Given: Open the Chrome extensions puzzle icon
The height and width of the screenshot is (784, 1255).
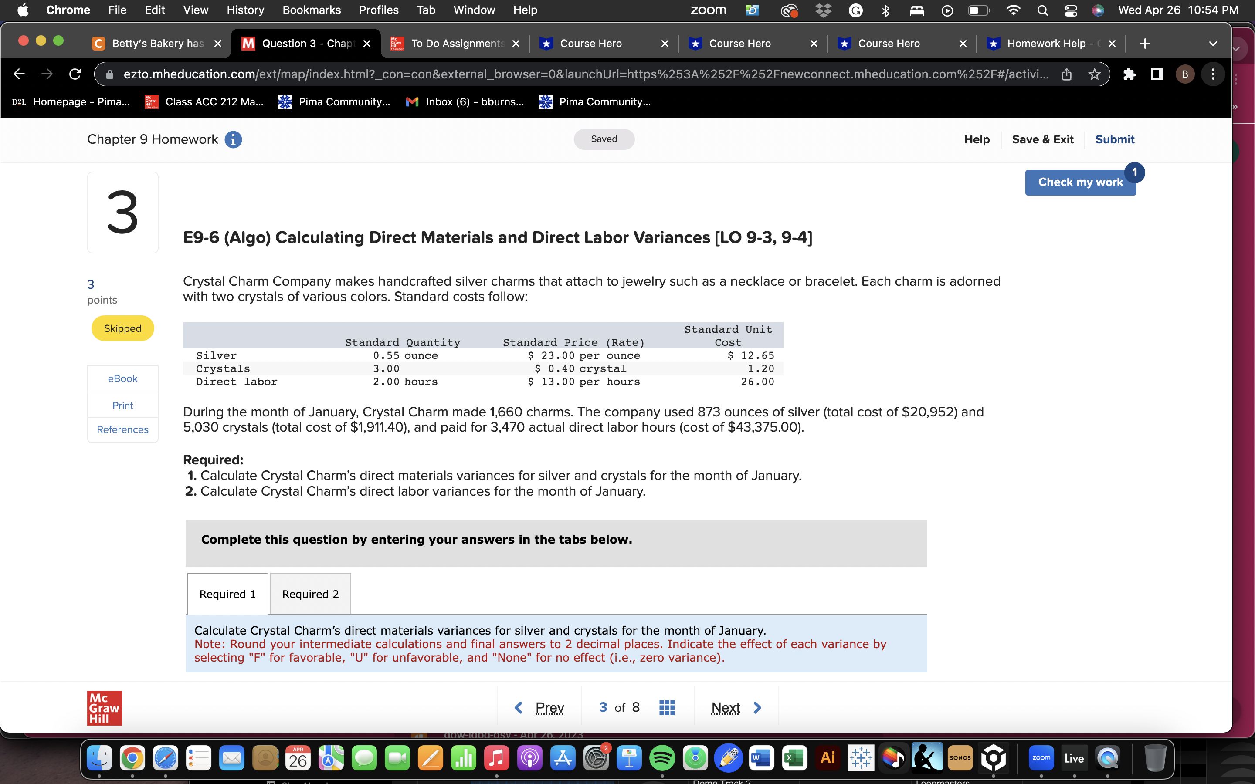Looking at the screenshot, I should [x=1130, y=74].
